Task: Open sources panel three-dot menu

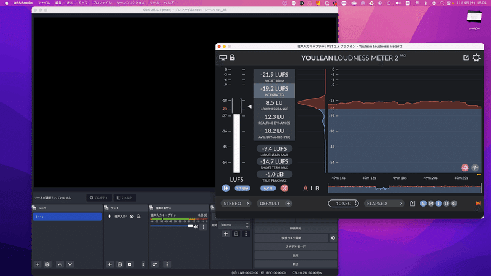Action: click(143, 264)
